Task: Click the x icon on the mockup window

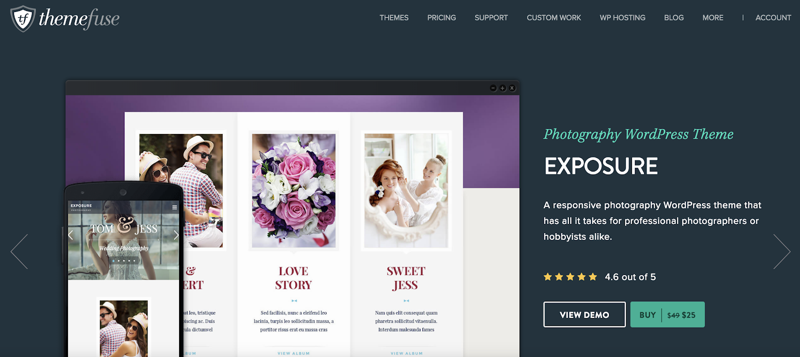Action: [512, 88]
